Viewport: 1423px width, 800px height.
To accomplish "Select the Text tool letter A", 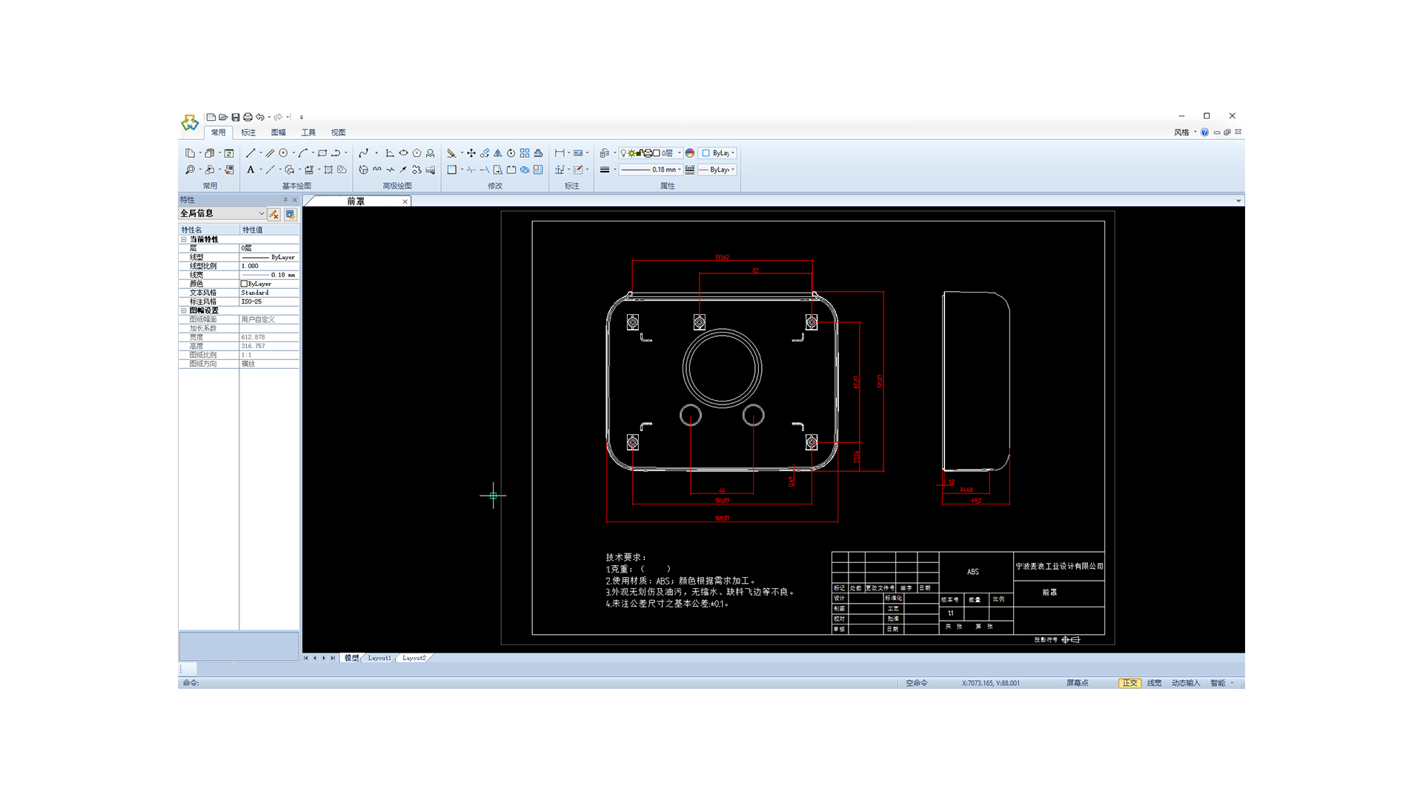I will [x=251, y=170].
